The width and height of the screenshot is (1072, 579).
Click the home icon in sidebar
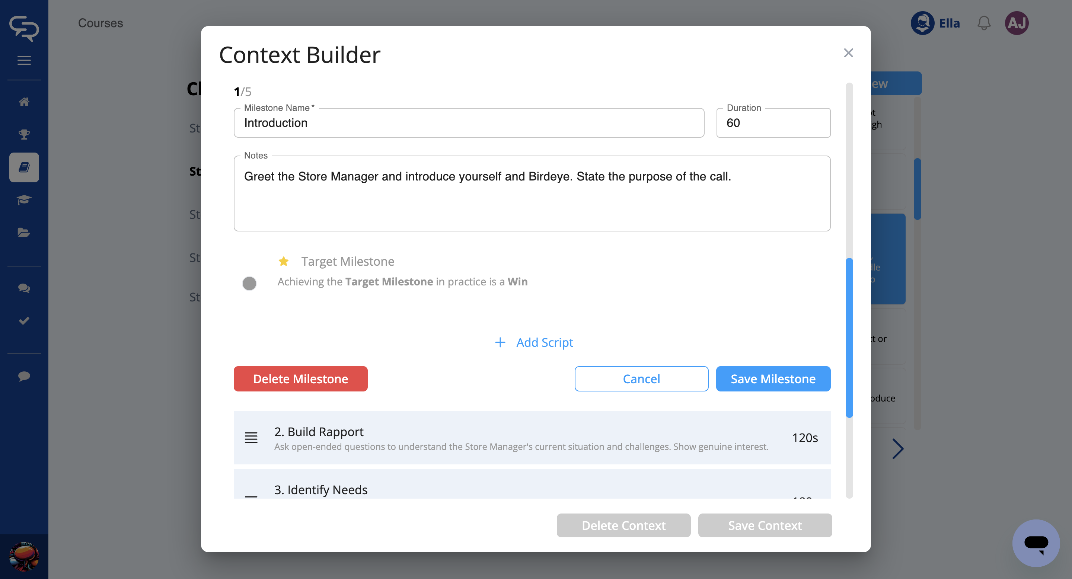point(24,102)
